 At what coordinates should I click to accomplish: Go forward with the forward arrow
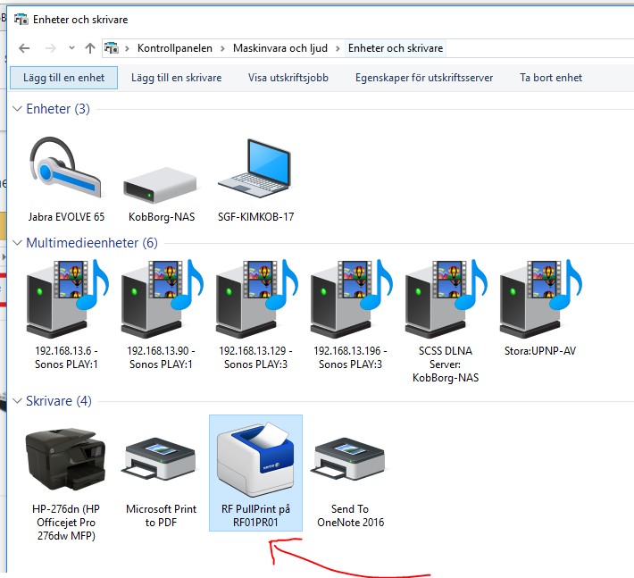[51, 48]
